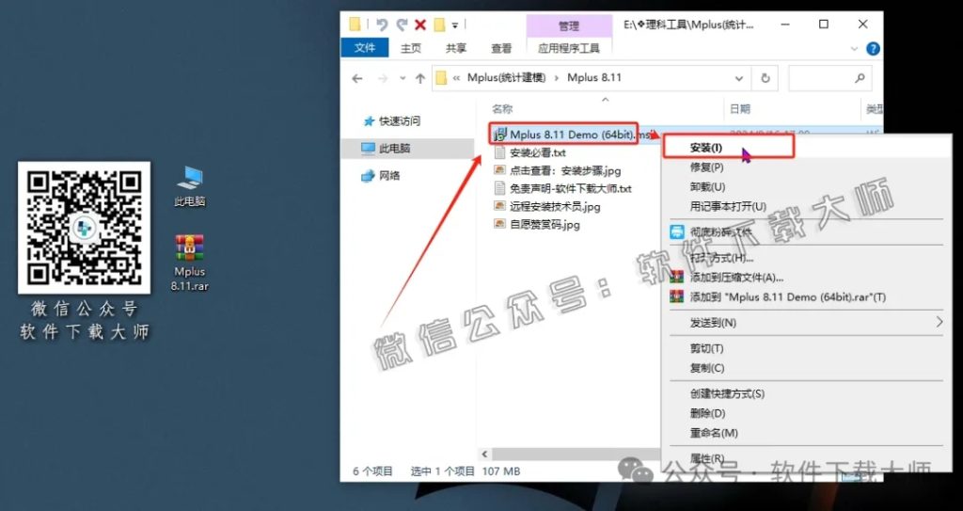Click the 管理 contextual tab header
This screenshot has width=963, height=511.
pyautogui.click(x=569, y=25)
